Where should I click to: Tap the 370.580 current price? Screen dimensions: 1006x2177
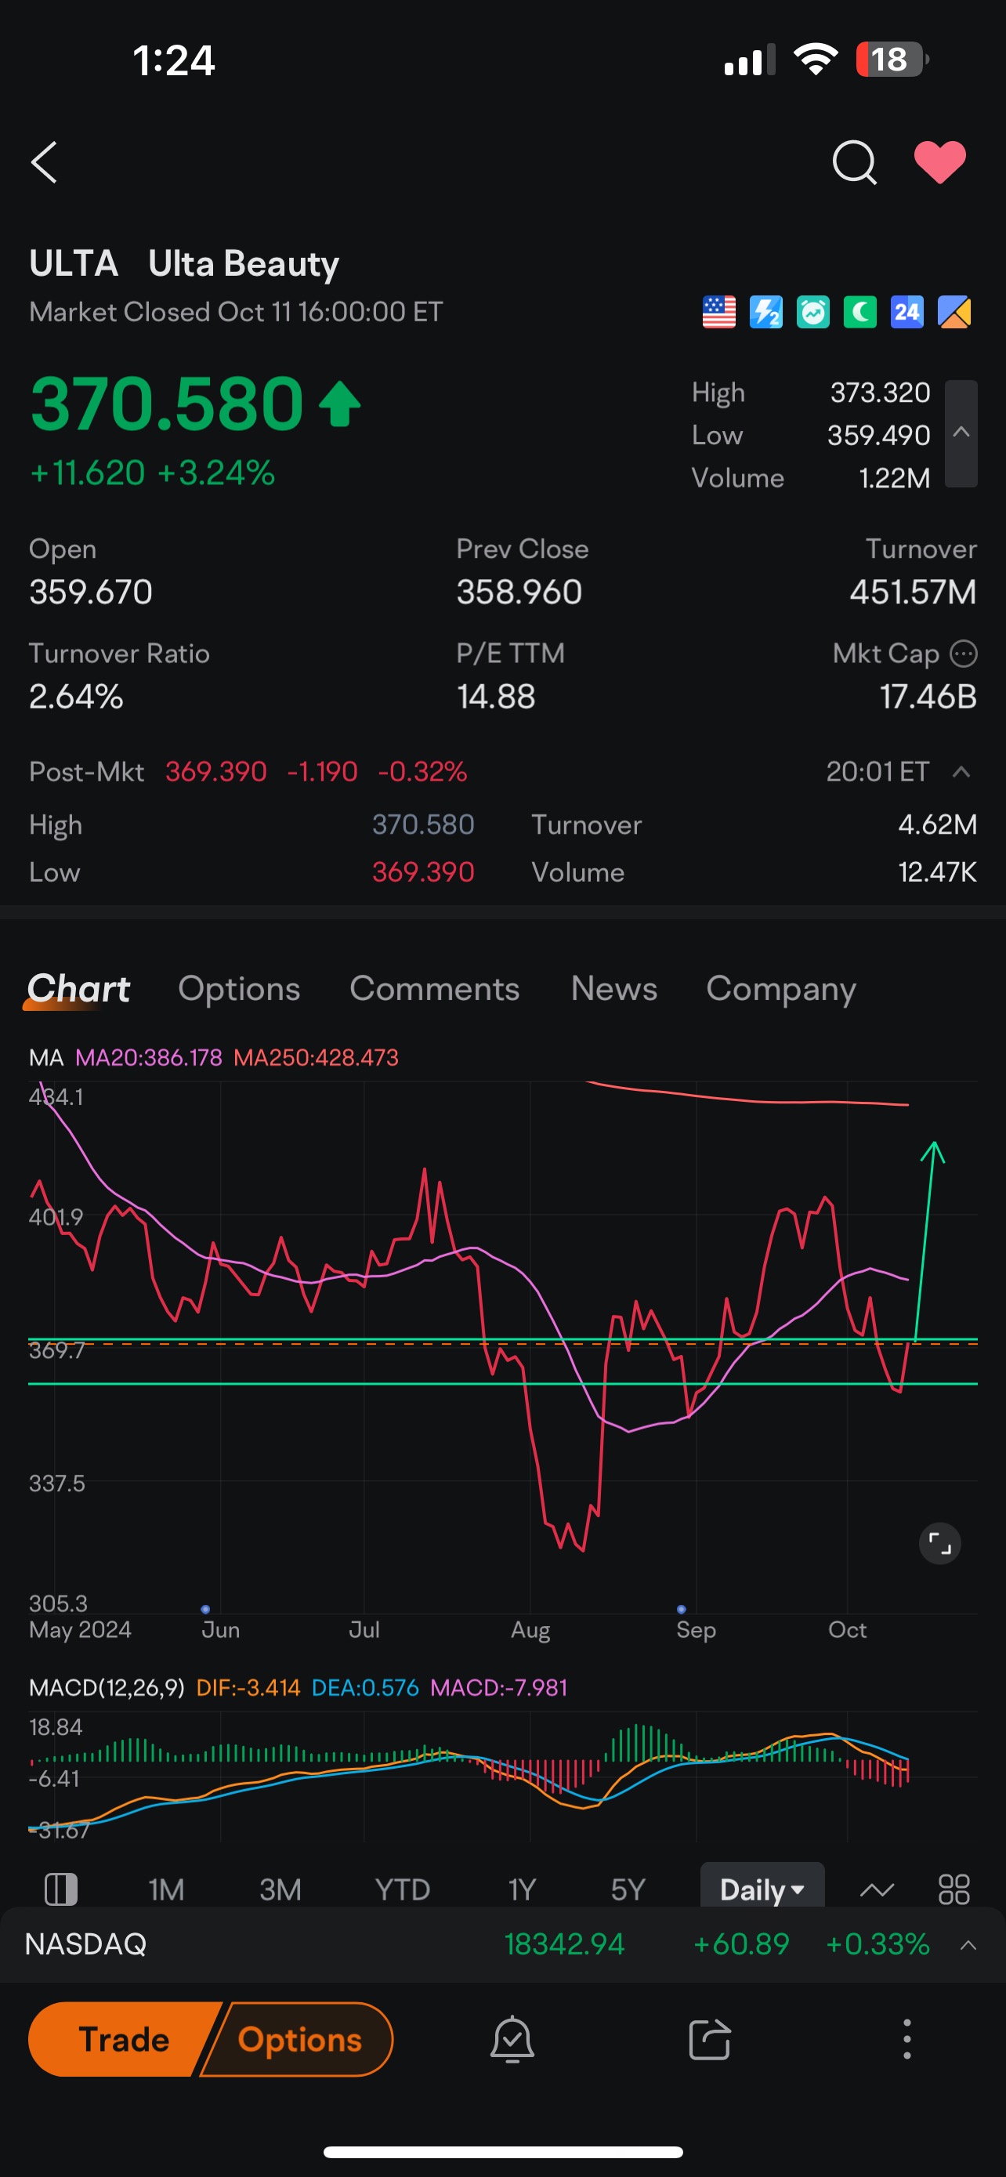[x=166, y=404]
